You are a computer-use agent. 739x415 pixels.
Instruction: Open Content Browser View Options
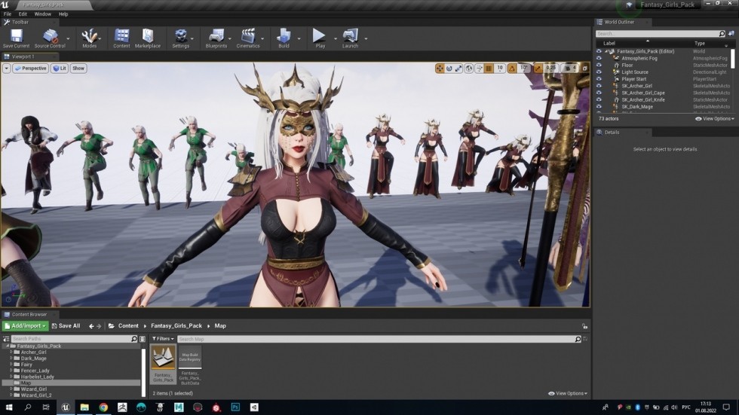pos(568,393)
